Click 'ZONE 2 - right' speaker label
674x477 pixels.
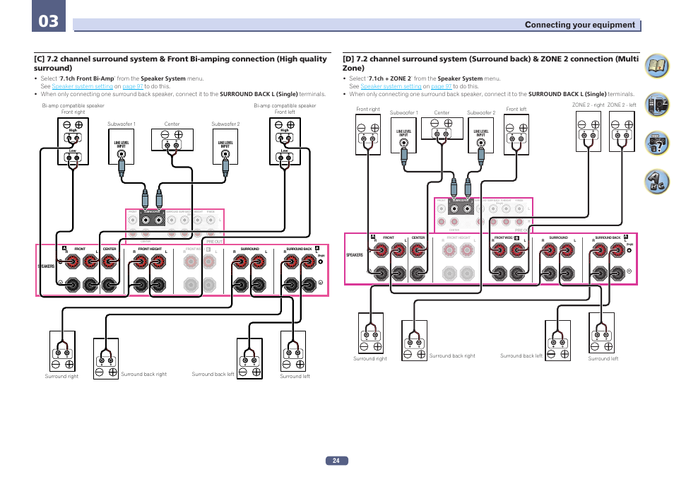[588, 105]
